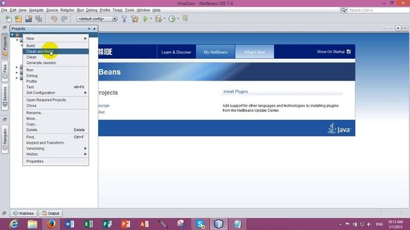Choose Open Required Projects in menu
This screenshot has width=410, height=230.
tap(56, 100)
